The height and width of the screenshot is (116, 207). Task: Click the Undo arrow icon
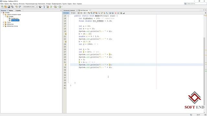pyautogui.click(x=16, y=7)
